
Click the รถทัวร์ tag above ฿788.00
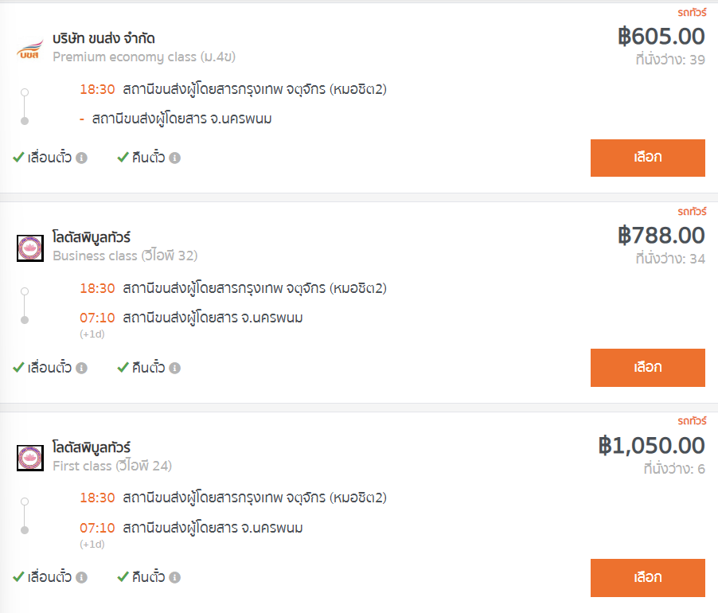[x=692, y=212]
